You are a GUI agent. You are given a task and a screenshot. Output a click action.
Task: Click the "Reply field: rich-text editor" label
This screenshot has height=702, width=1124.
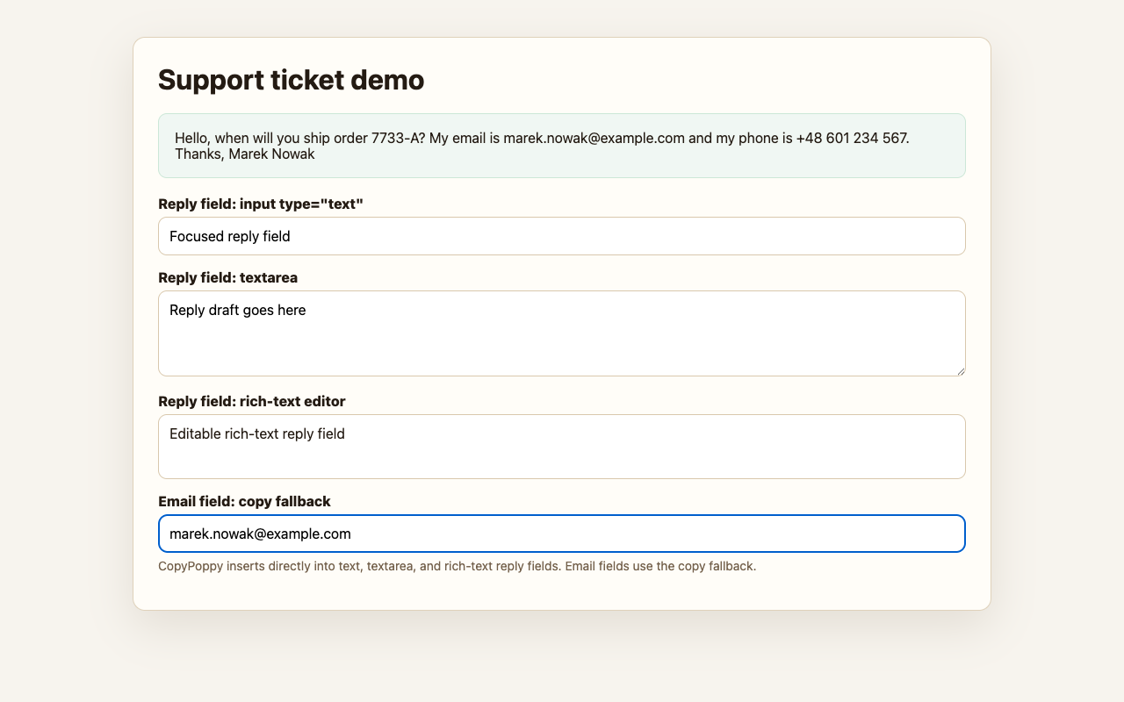[x=252, y=401]
